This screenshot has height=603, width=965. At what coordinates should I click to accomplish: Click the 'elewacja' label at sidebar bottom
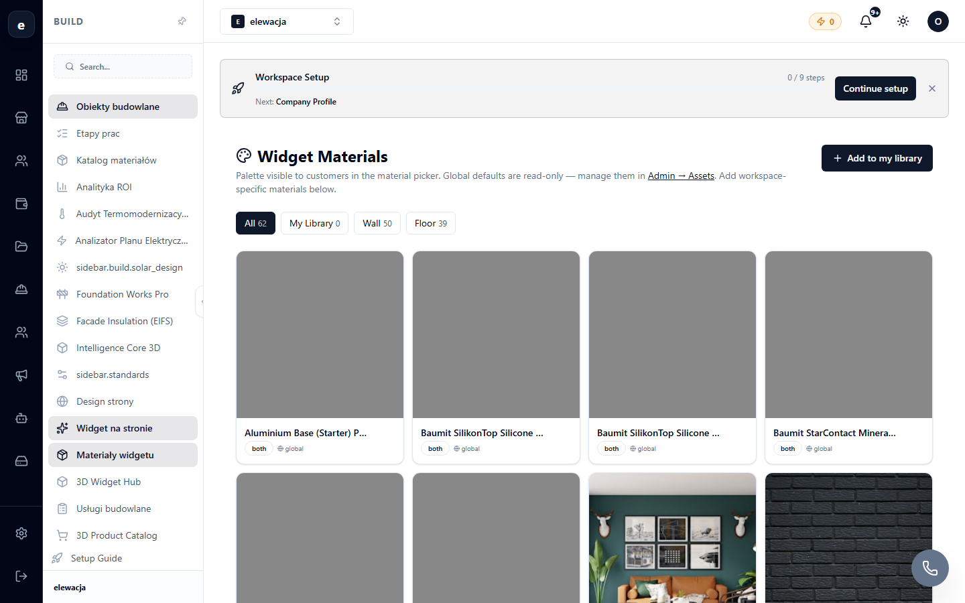click(70, 588)
